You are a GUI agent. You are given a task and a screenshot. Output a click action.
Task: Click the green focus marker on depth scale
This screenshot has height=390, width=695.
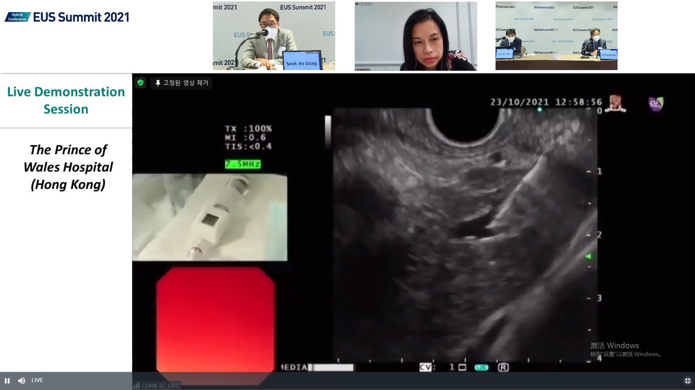589,256
